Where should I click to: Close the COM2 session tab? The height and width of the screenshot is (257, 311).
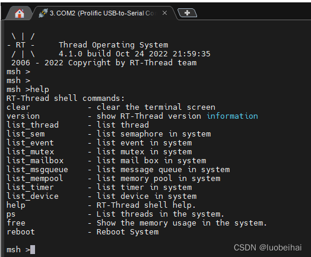[164, 13]
